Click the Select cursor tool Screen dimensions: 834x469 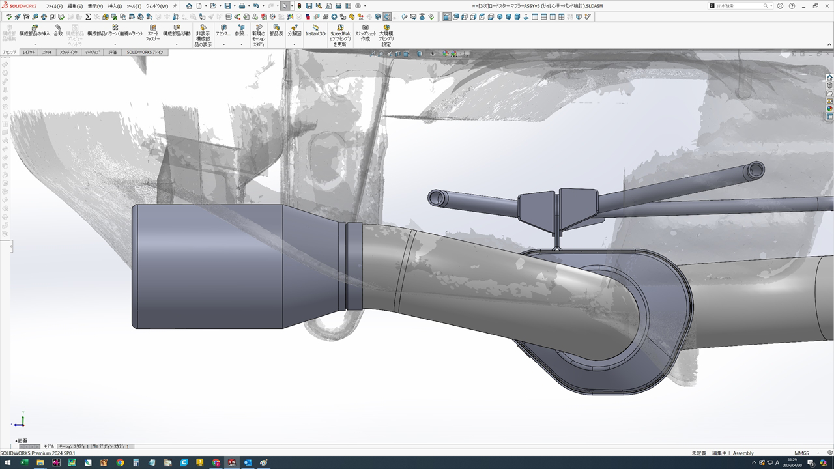tap(285, 6)
